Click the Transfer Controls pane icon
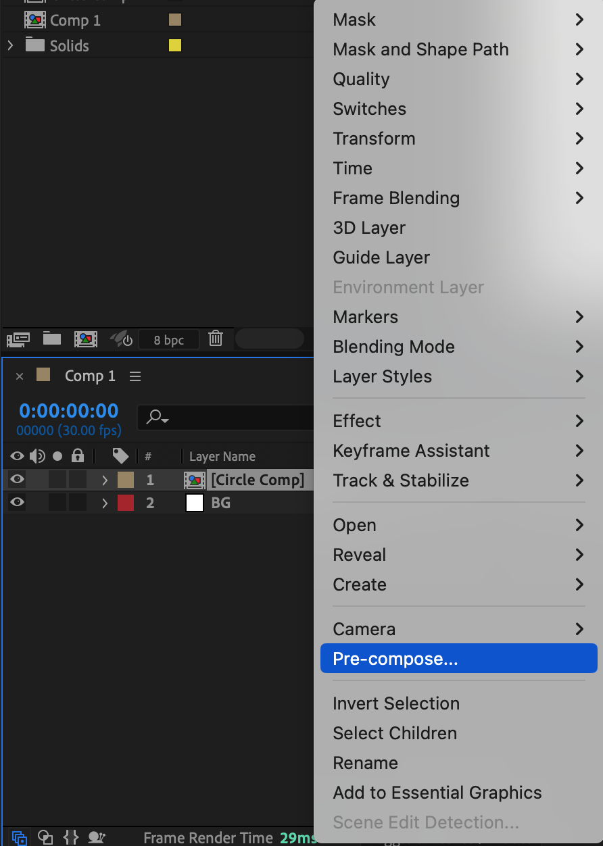The height and width of the screenshot is (846, 603). pyautogui.click(x=45, y=837)
